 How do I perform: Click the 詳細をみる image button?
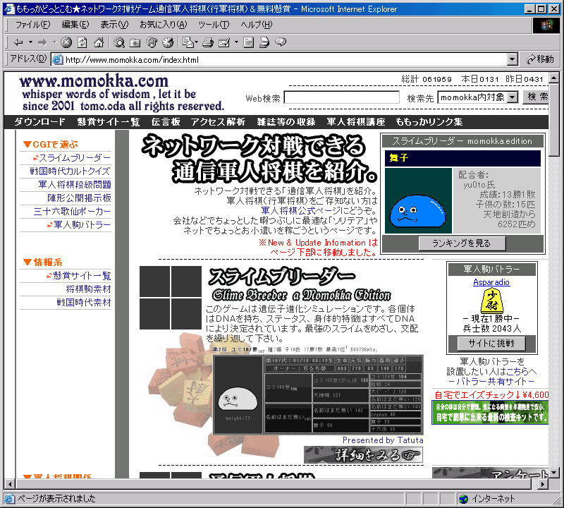(x=363, y=455)
